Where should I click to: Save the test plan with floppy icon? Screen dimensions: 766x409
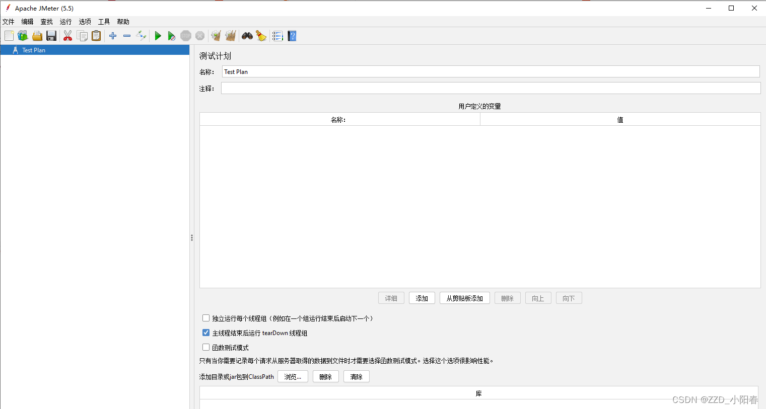click(51, 36)
